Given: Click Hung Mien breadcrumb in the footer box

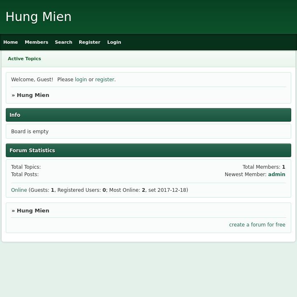Looking at the screenshot, I should pos(33,211).
